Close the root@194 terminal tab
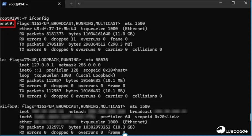252x136 pixels. (x=59, y=4)
